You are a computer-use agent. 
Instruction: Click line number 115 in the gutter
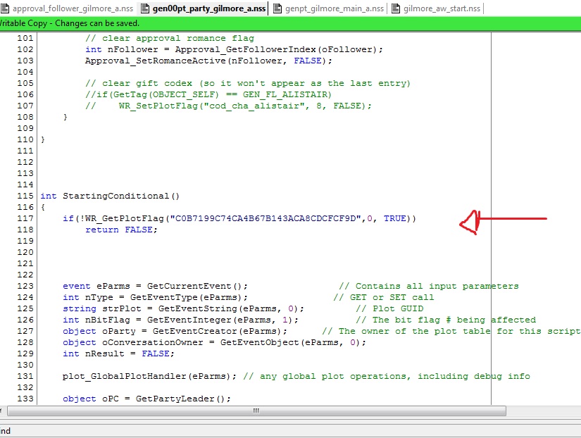pos(25,196)
